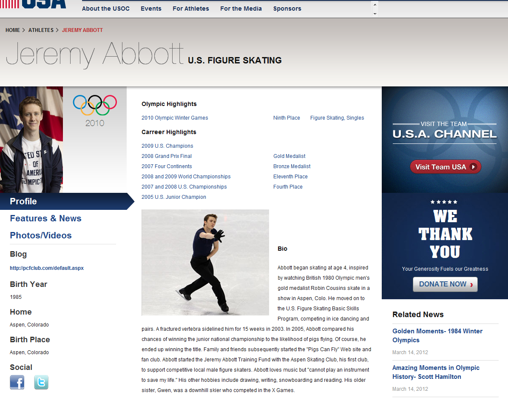Screen dimensions: 508x398
Task: Open the Twitter social icon
Action: [41, 382]
